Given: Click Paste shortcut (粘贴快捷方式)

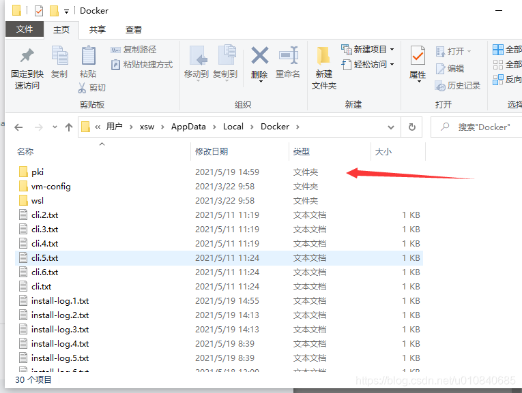Looking at the screenshot, I should [142, 65].
